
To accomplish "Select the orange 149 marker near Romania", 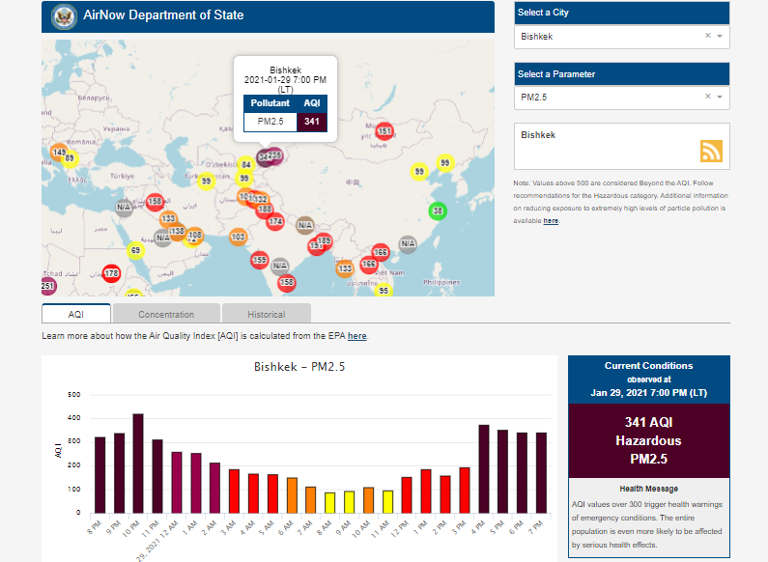I will [59, 153].
